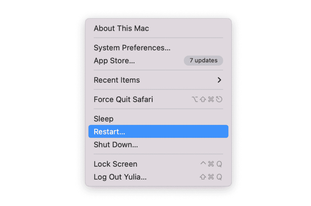Screen dimensions: 311x206
Task: Click the Escape symbol in Force Quit shortcut
Action: point(219,100)
